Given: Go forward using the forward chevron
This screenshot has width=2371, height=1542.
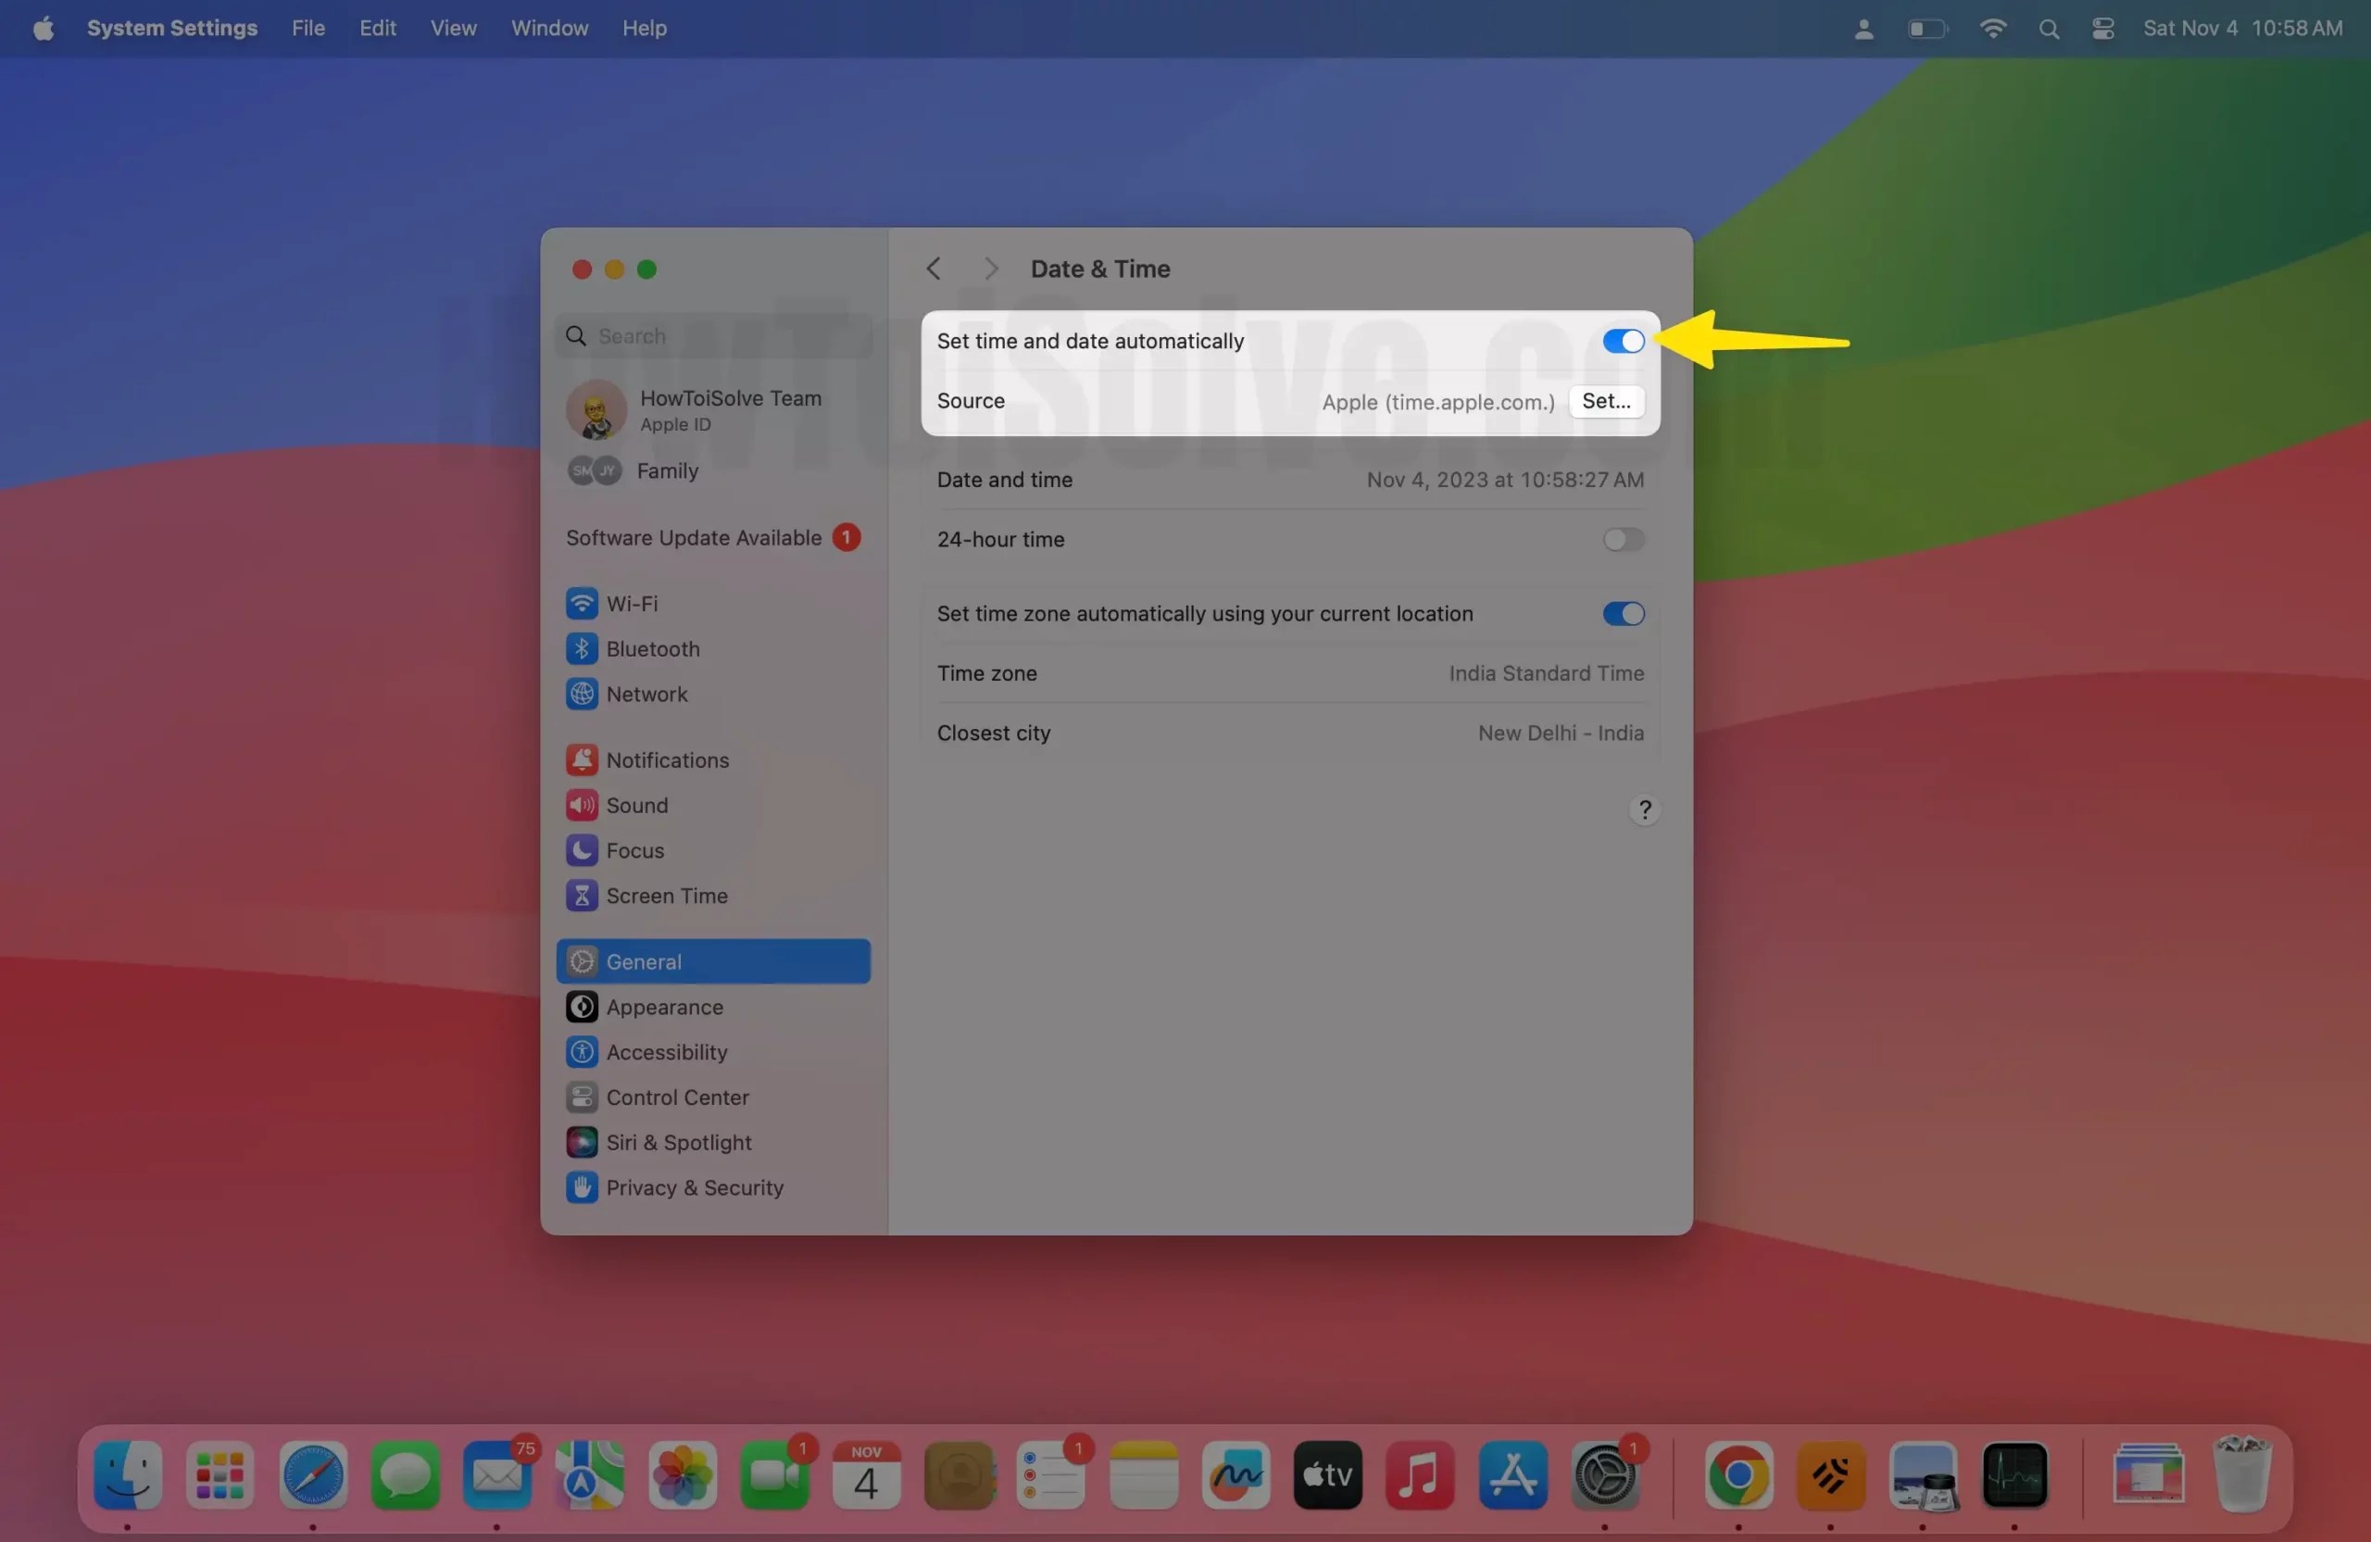Looking at the screenshot, I should coord(990,268).
